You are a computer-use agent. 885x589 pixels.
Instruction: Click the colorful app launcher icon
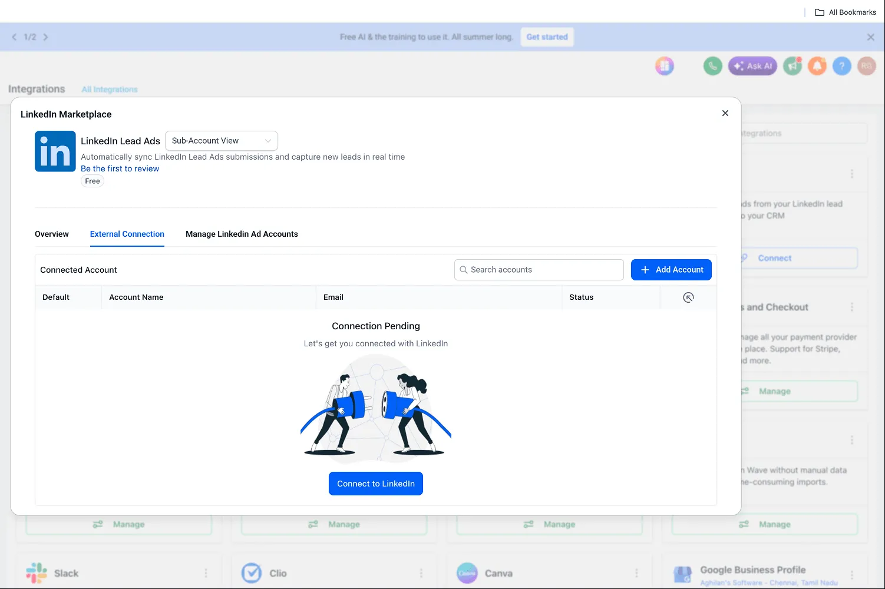pos(665,66)
